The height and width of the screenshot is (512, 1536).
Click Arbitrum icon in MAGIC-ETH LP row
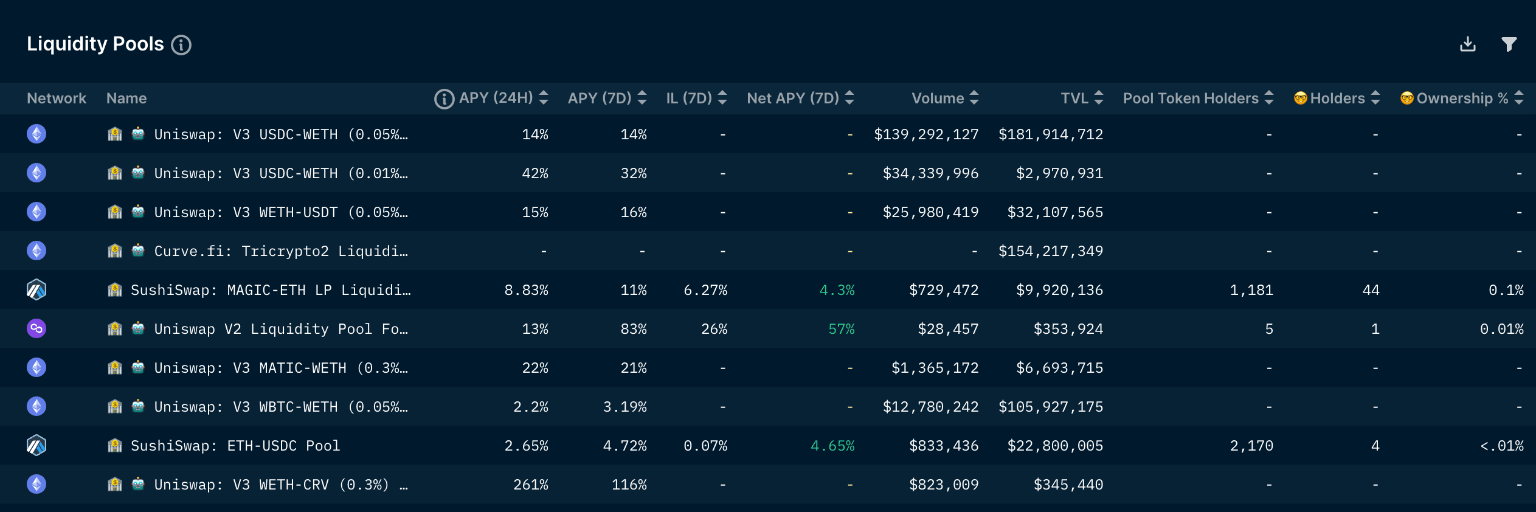click(36, 289)
